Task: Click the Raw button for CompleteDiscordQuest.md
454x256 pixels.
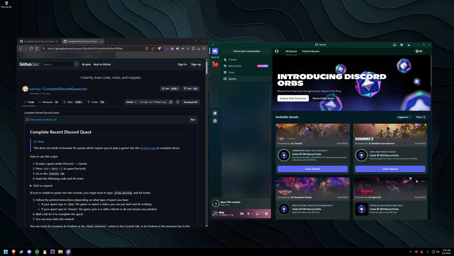Action: pos(193,120)
